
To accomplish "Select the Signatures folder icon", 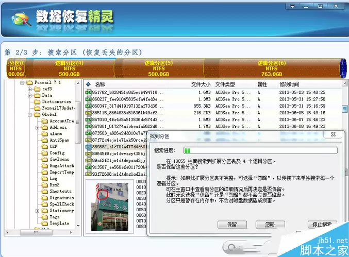I will (45, 198).
